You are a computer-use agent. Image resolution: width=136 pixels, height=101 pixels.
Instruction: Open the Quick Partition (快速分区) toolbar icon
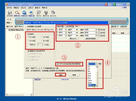click(24, 12)
